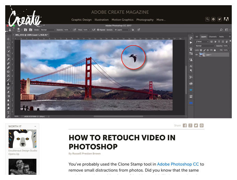Open the Mode dropdown in options bar

click(48, 30)
